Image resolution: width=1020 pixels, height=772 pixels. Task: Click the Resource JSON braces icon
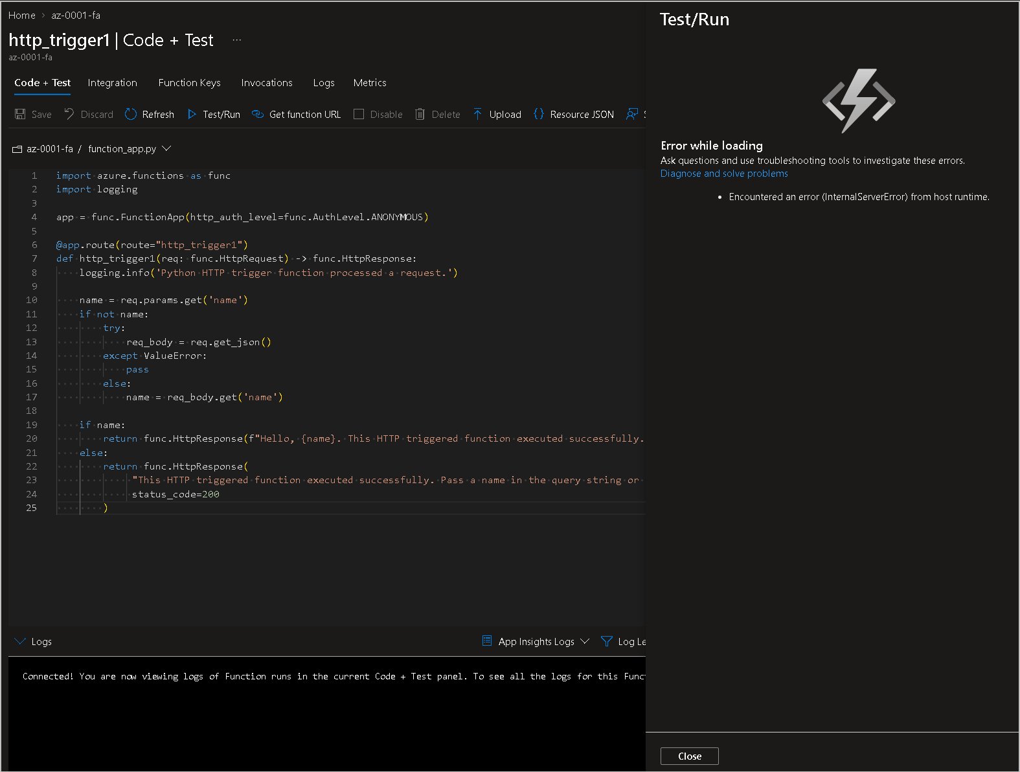[x=538, y=115]
